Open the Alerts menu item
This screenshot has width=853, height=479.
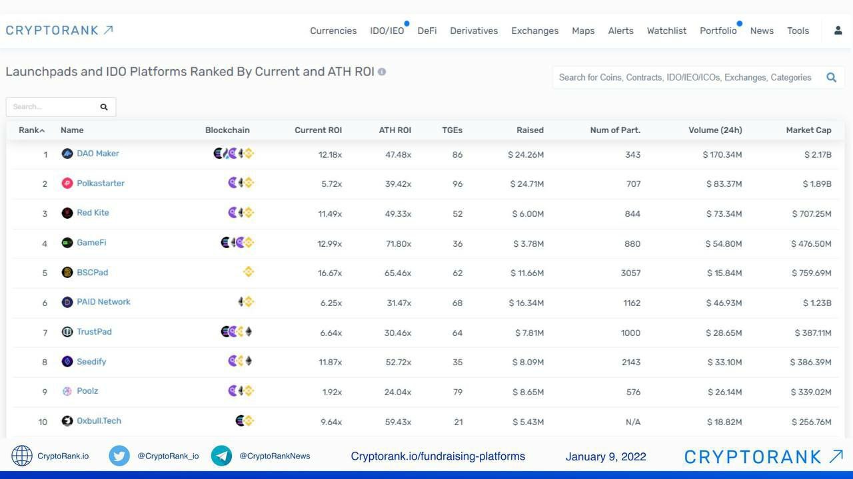click(621, 31)
